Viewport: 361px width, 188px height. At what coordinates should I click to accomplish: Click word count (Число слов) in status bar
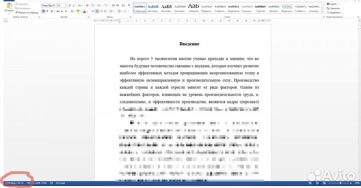point(37,183)
